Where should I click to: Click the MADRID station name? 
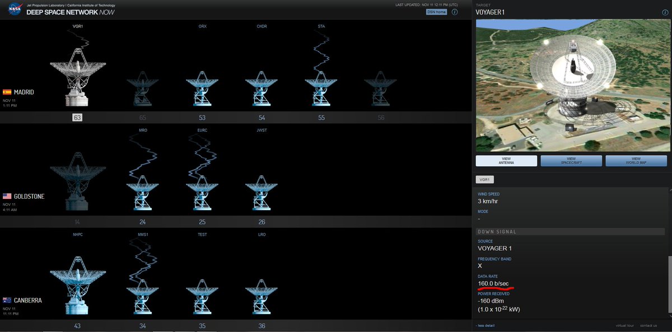pyautogui.click(x=24, y=92)
